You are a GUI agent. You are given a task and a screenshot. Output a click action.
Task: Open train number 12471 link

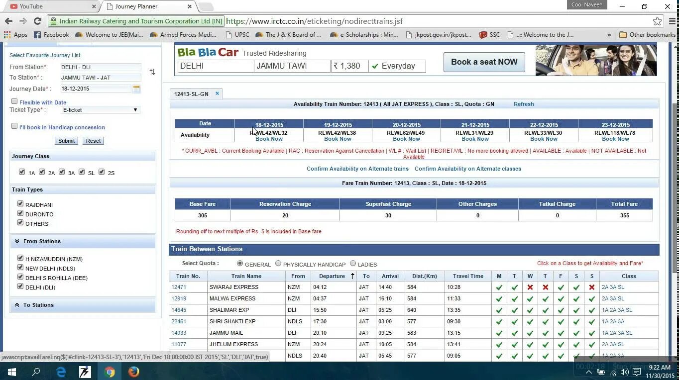(x=179, y=287)
